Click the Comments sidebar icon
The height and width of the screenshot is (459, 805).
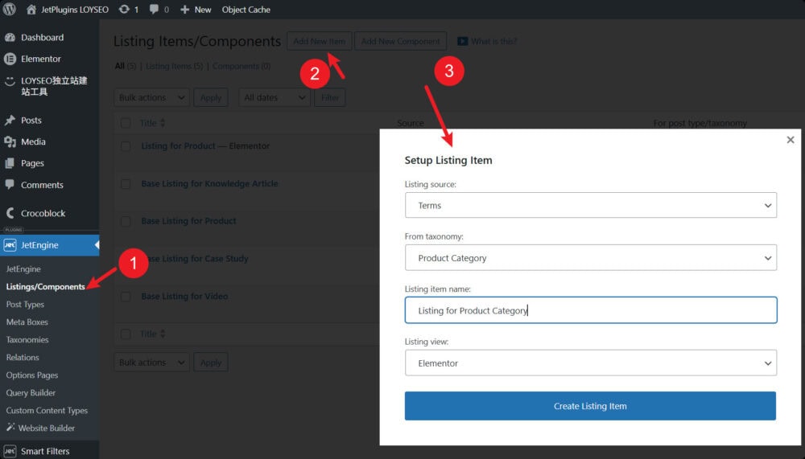(10, 184)
